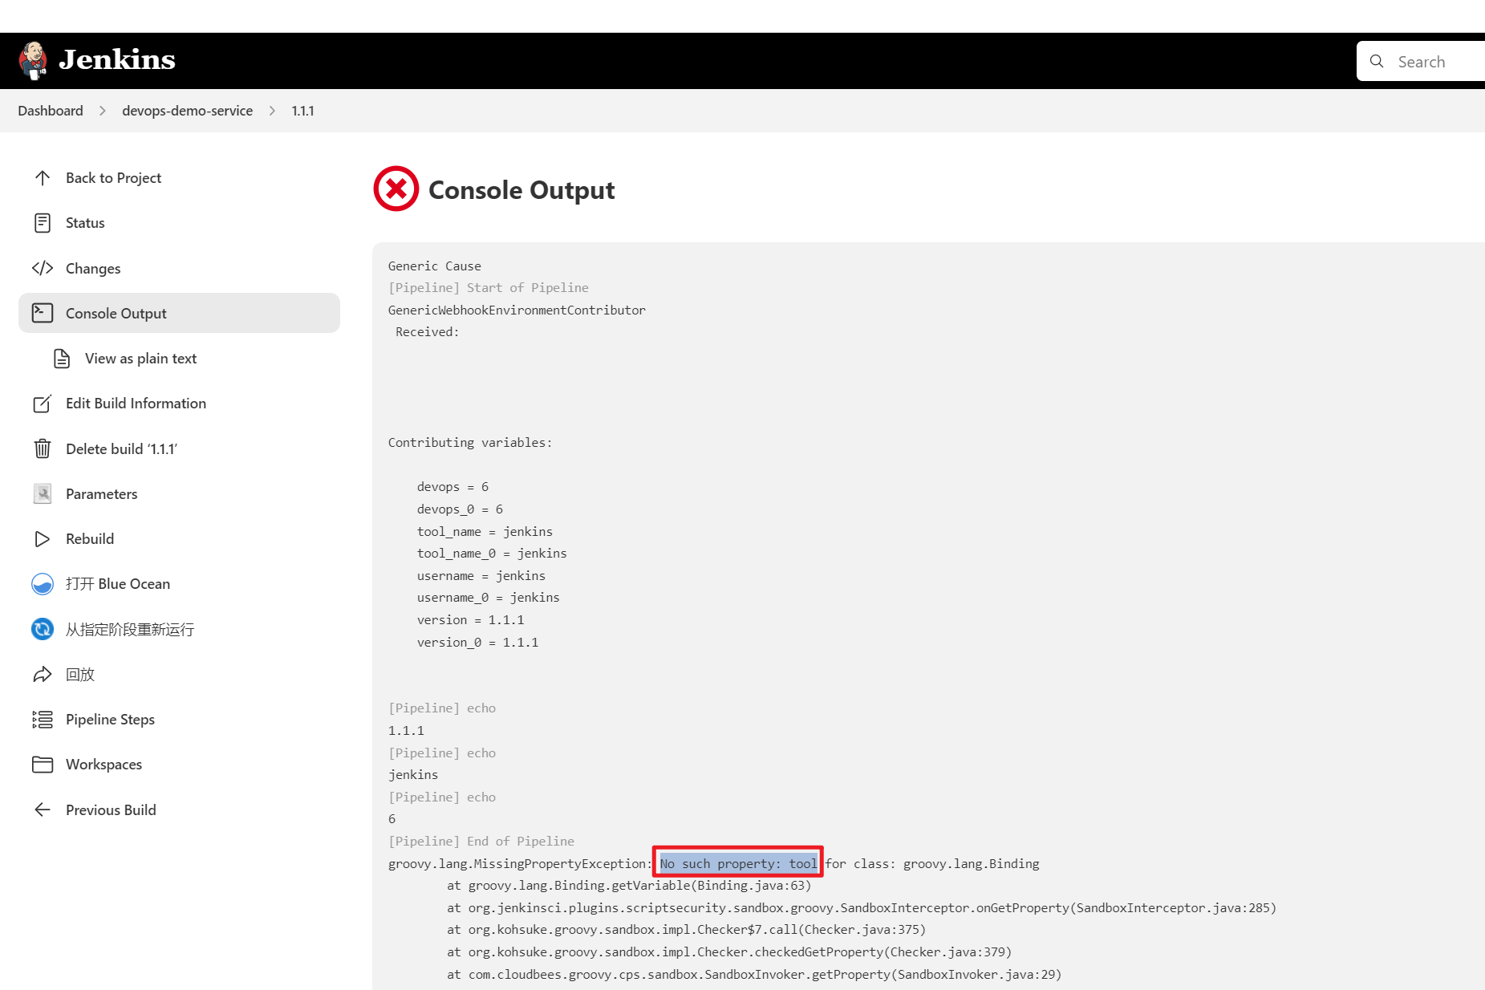Click 'No such property: tool' highlighted text

738,863
